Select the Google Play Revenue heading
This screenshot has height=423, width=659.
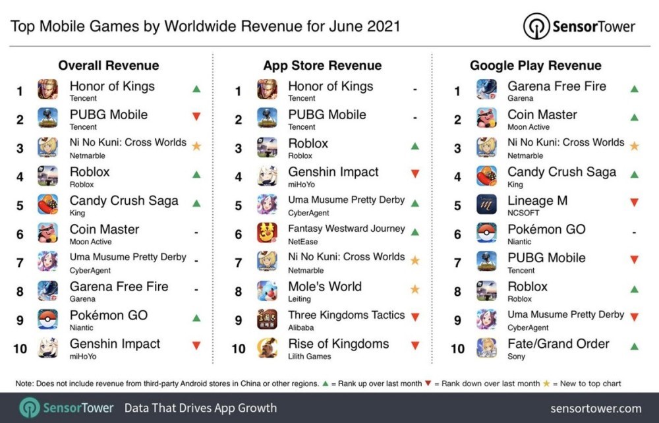click(535, 65)
